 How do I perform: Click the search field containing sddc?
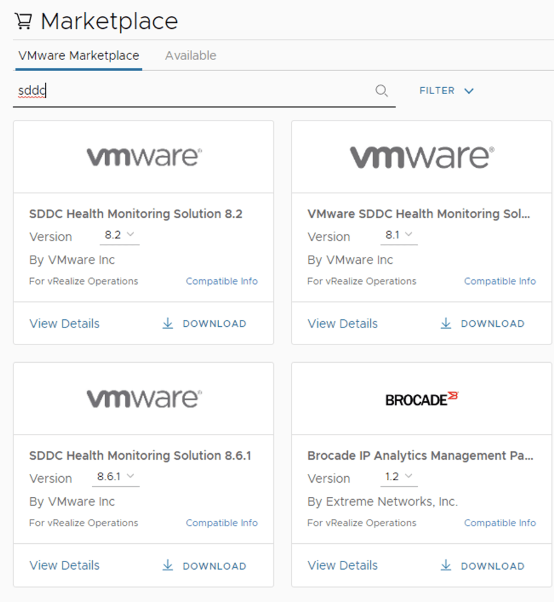[188, 91]
